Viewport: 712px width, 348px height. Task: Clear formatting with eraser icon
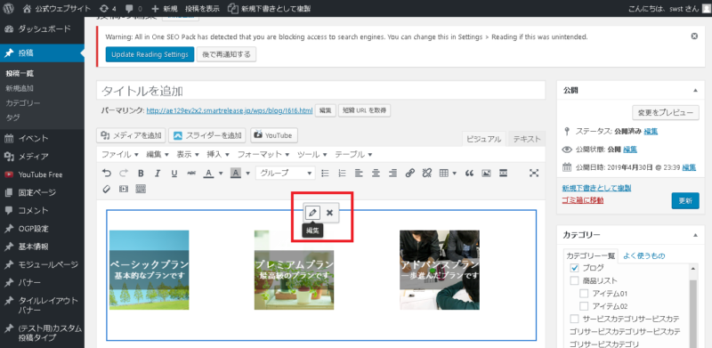click(x=106, y=189)
